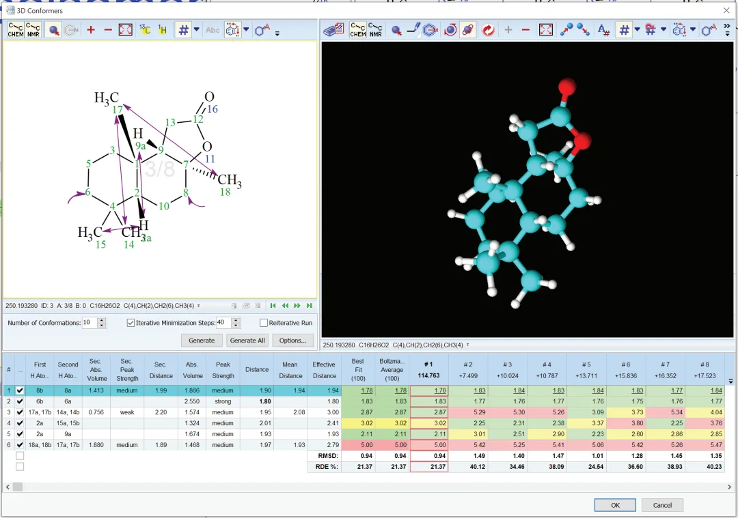Viewport: 738px width, 518px height.
Task: Click the red magnet # icon in 3D viewer
Action: click(651, 30)
